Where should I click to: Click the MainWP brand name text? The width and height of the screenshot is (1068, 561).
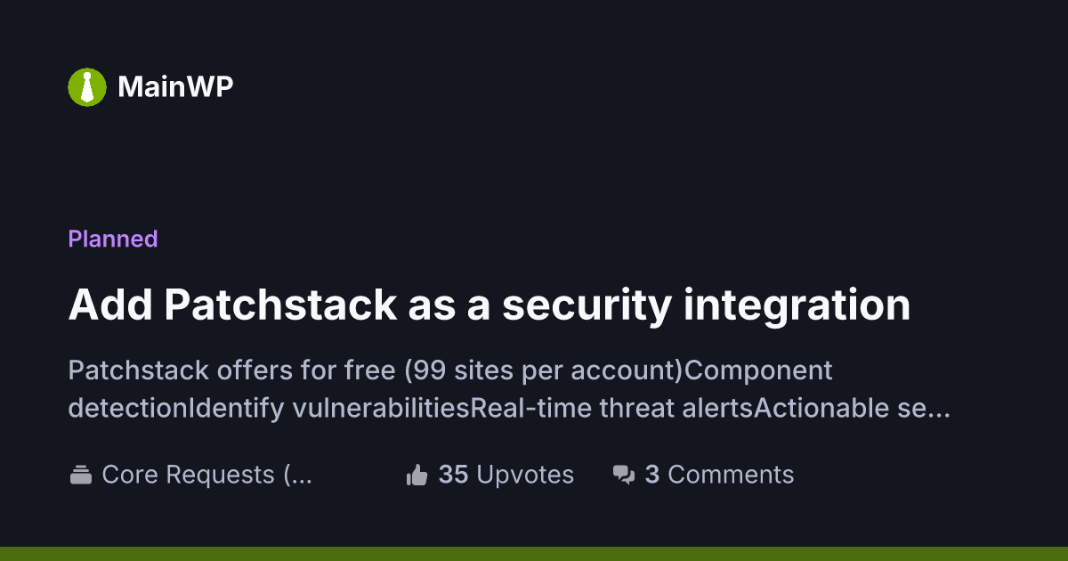175,86
